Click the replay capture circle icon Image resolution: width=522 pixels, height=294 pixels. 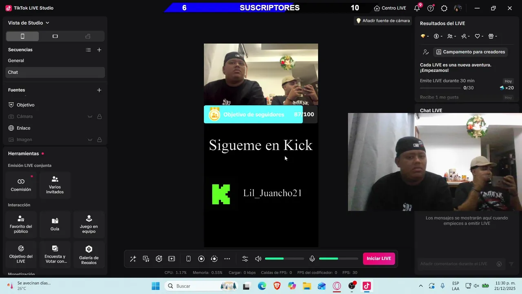point(214,259)
